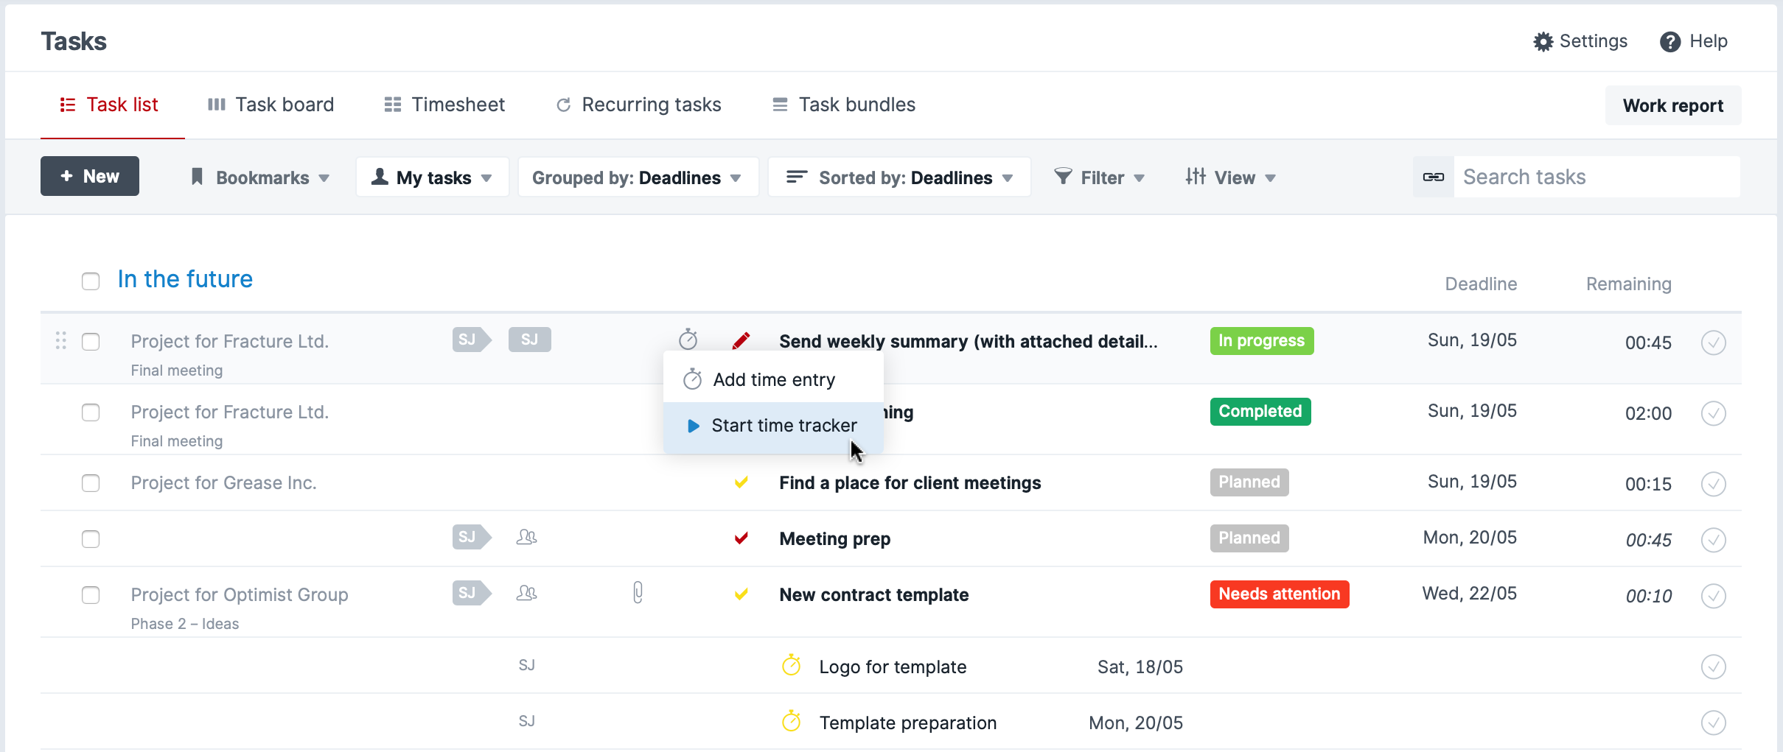Mark the 02:00 Completed task done with circle check

(1713, 413)
